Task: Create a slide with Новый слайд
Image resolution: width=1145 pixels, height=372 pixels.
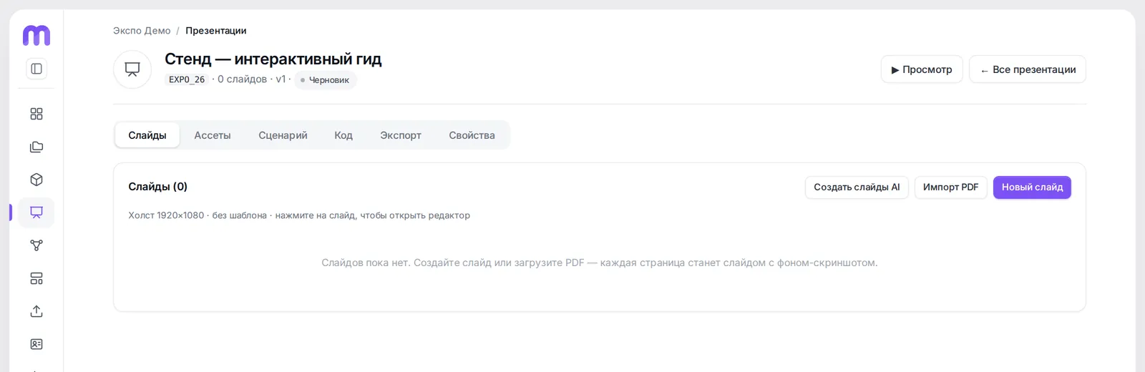Action: click(x=1032, y=187)
